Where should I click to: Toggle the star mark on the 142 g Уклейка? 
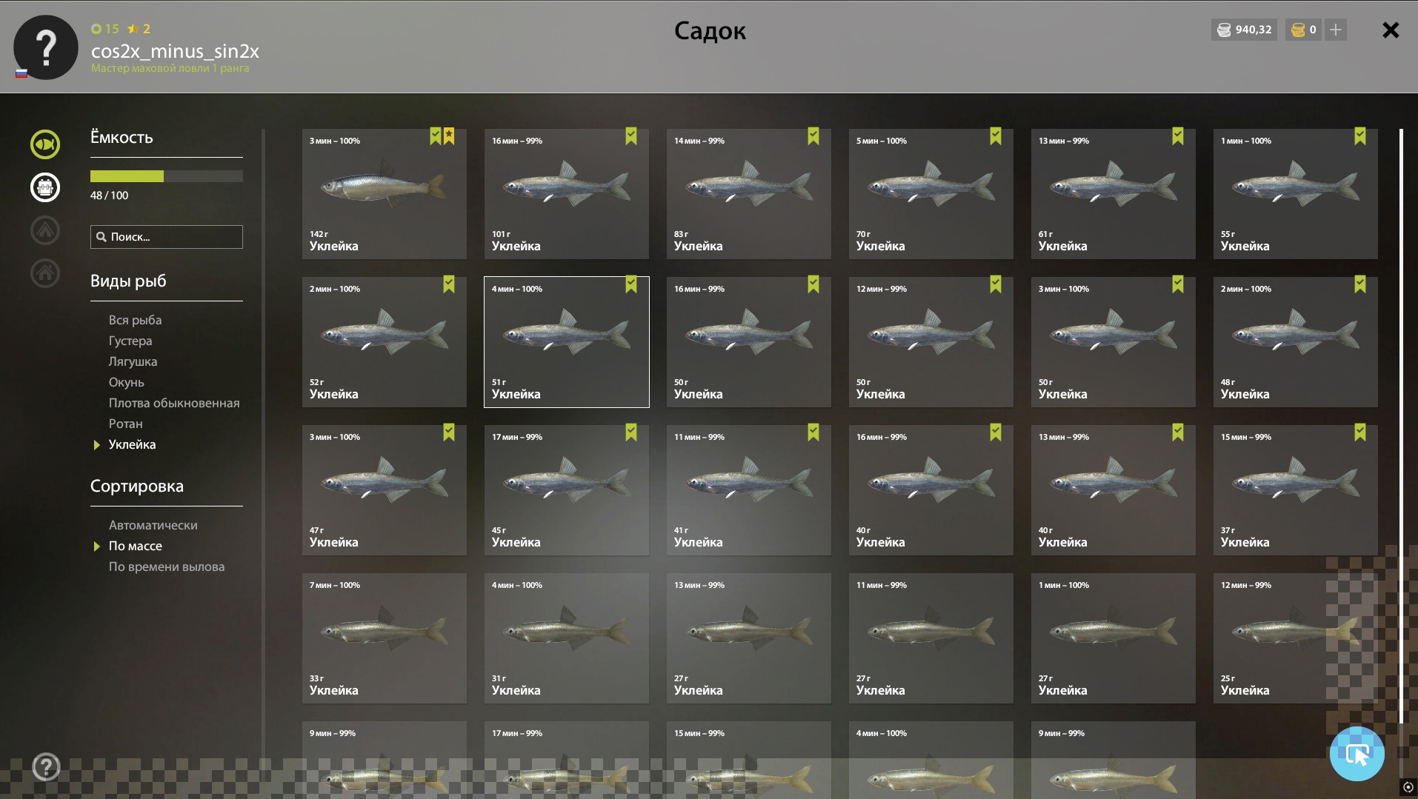click(x=449, y=136)
